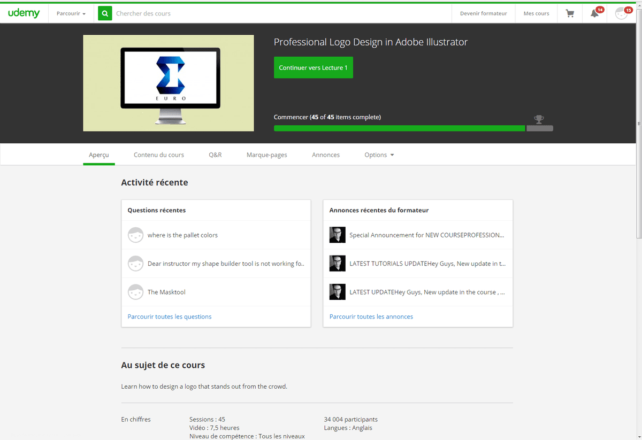Click the Udemy logo
Viewport: 642px width, 440px height.
(x=24, y=13)
